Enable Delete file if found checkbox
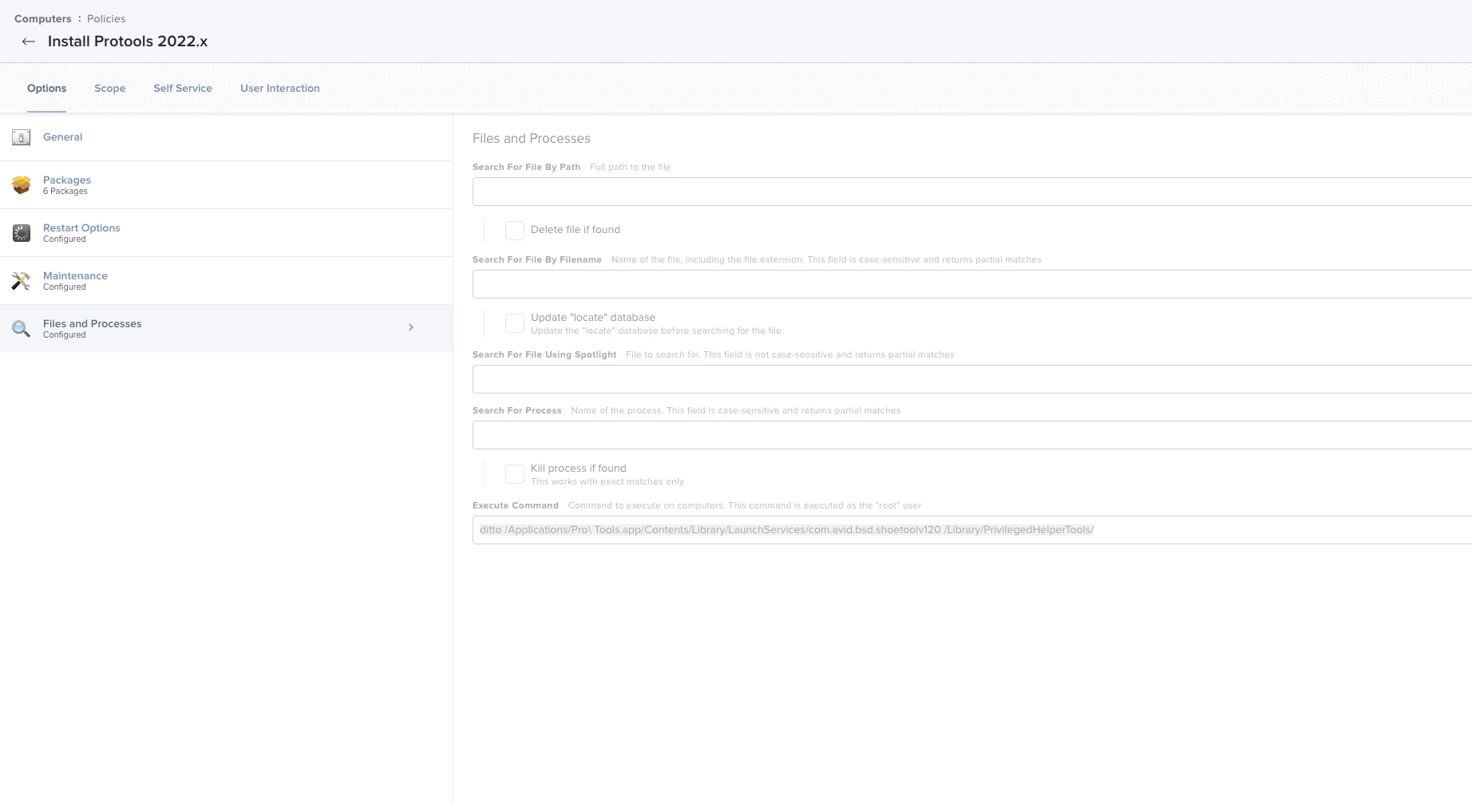This screenshot has width=1472, height=803. pos(515,231)
